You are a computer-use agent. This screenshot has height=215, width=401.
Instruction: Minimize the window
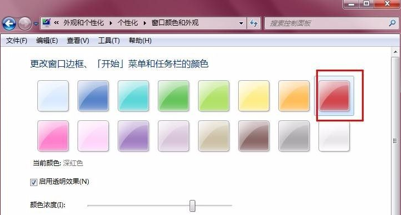coord(351,3)
